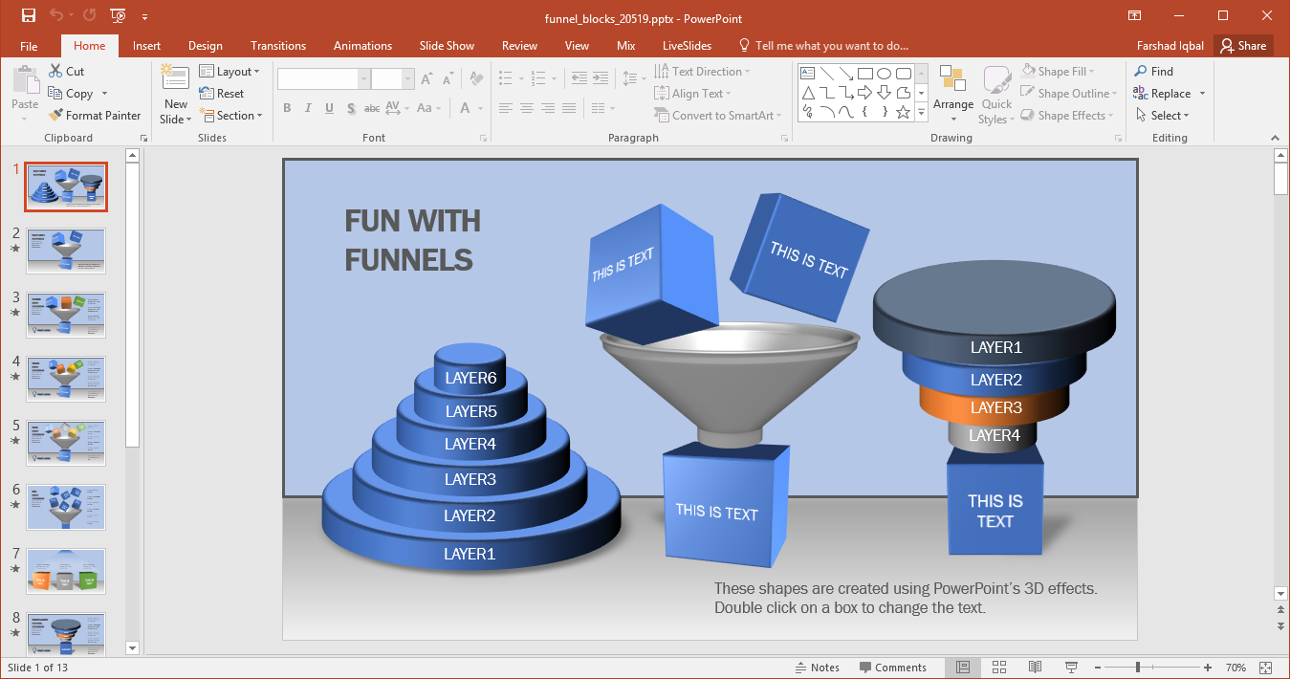Open the Comments pane button
The width and height of the screenshot is (1290, 679).
(x=892, y=668)
